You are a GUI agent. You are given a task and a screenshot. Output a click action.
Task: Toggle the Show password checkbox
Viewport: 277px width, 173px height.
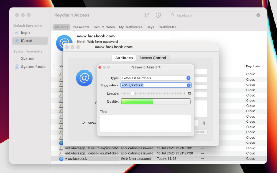pos(83,123)
